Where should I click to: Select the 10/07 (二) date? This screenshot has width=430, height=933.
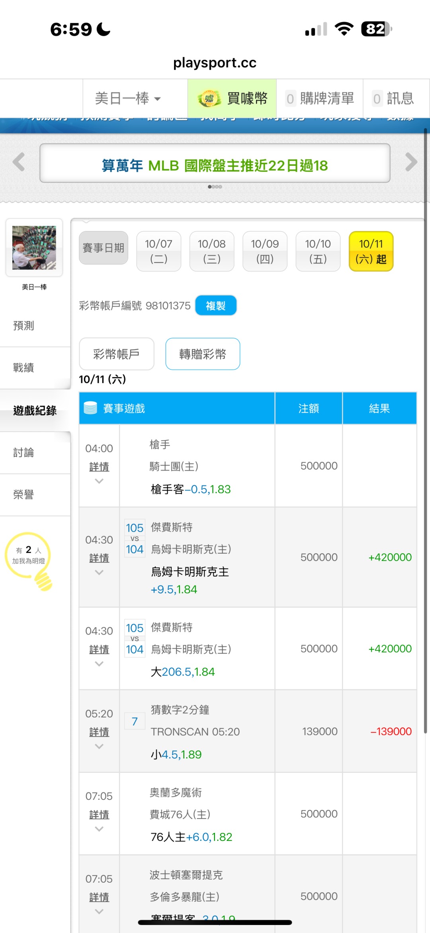click(x=158, y=251)
